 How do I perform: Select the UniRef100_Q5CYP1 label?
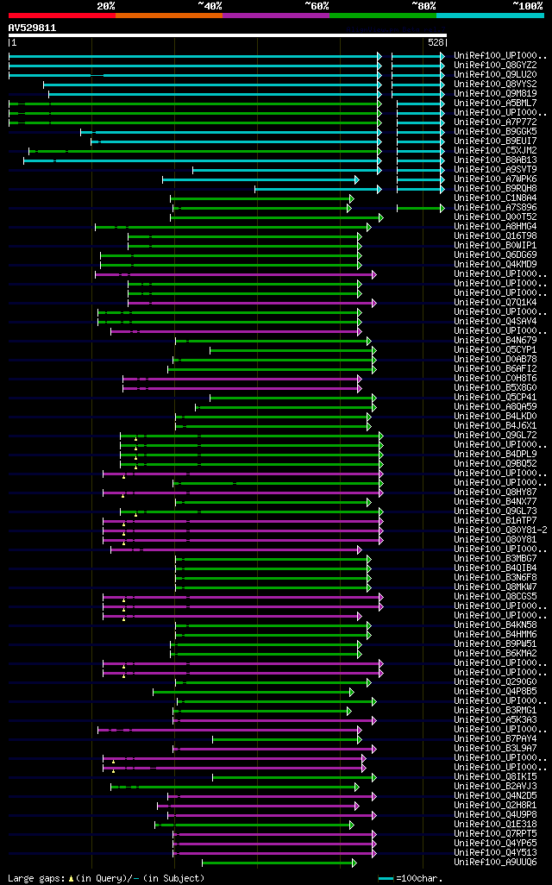pyautogui.click(x=496, y=350)
